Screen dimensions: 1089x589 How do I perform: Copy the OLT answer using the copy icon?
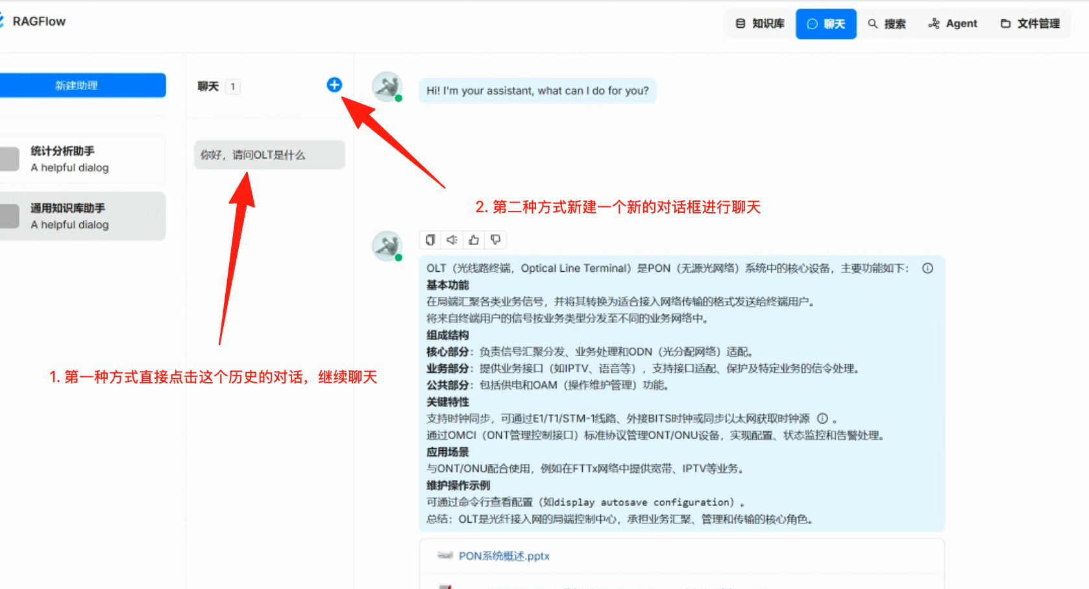[430, 240]
